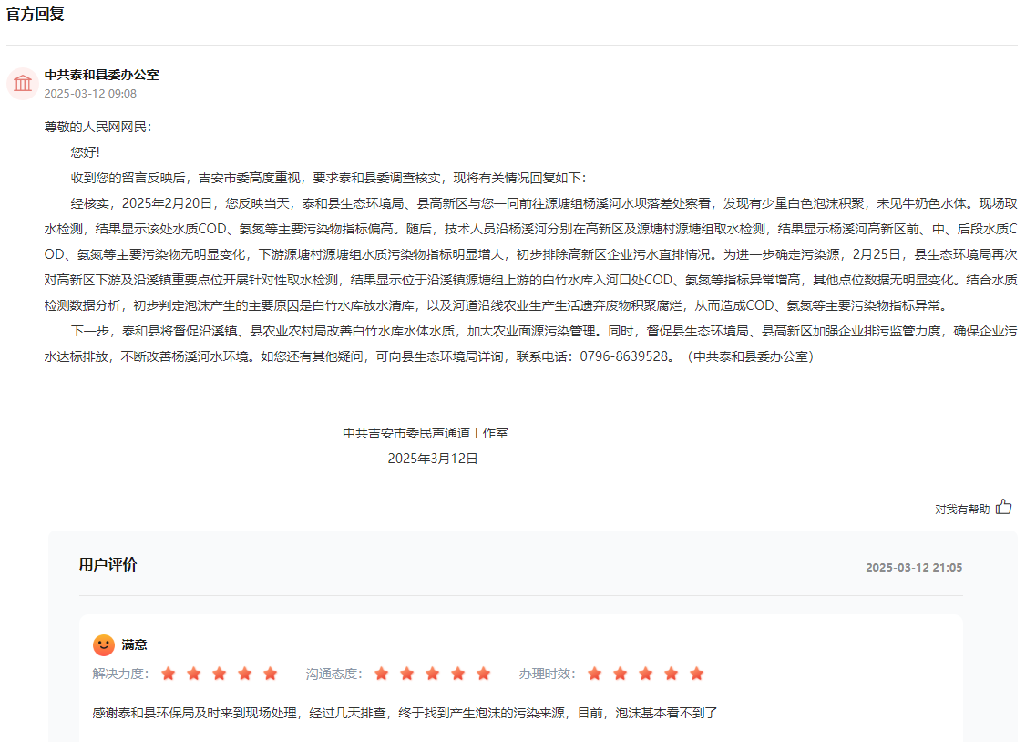The width and height of the screenshot is (1036, 742).
Task: Click the third star of 沟通态度
Action: tap(433, 674)
